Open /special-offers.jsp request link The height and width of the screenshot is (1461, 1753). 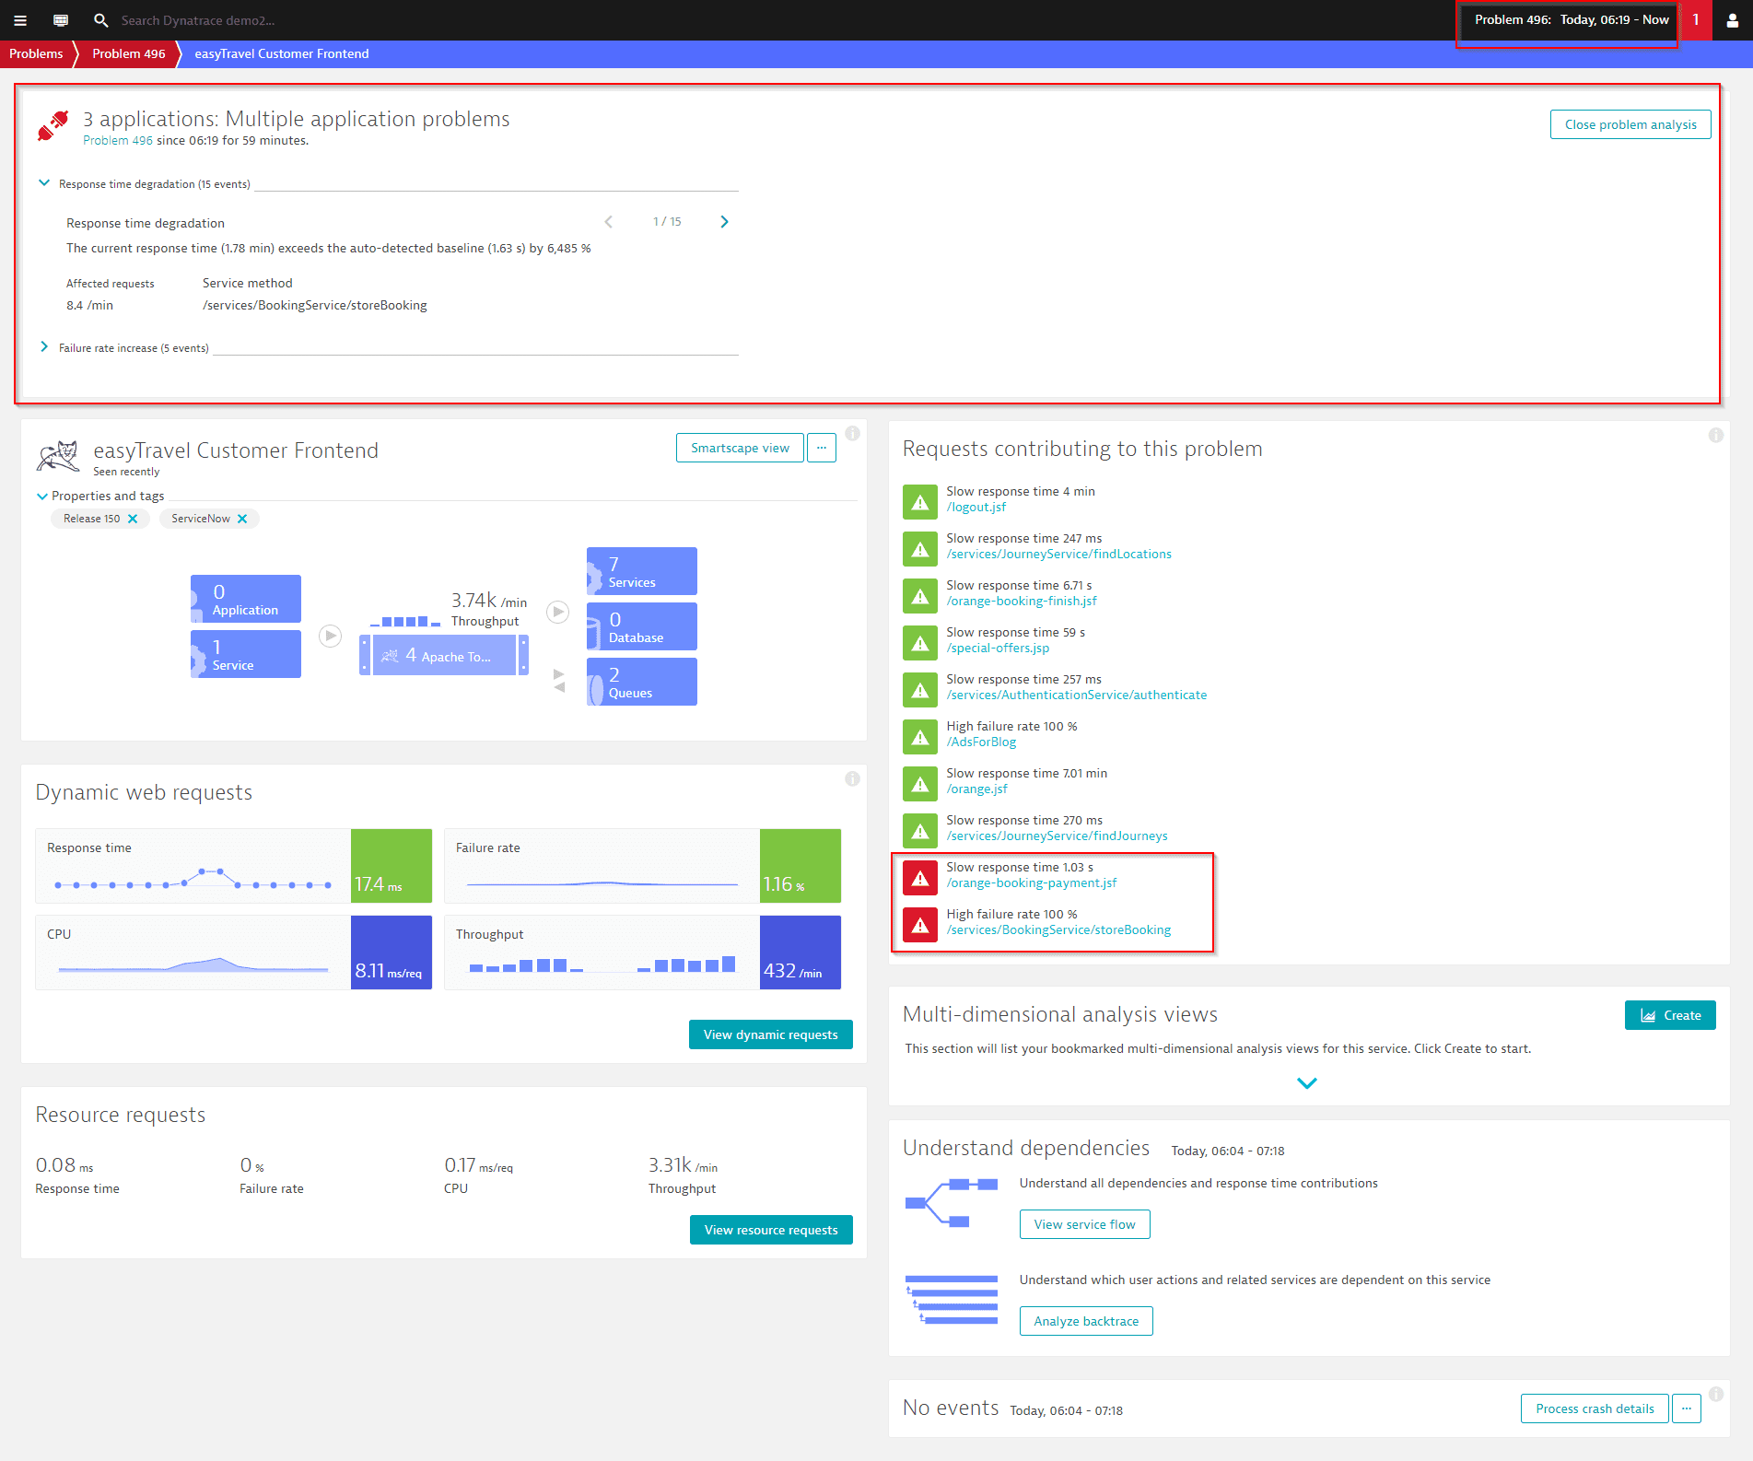998,649
